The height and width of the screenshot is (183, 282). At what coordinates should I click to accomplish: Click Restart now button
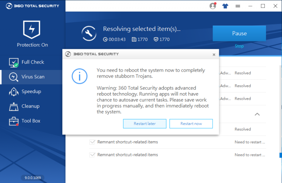(191, 124)
